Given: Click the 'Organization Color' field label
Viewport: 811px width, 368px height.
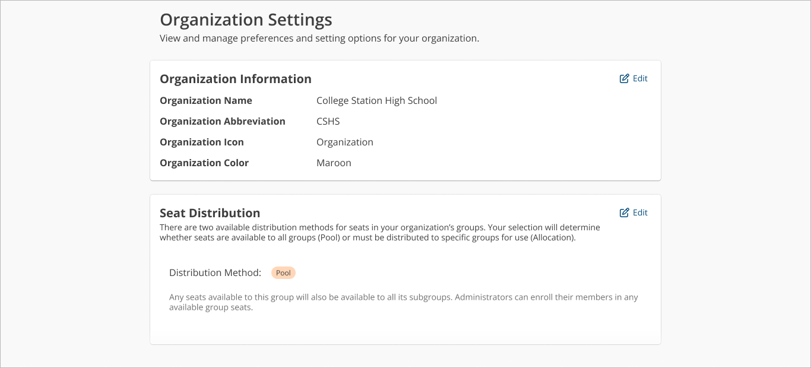Looking at the screenshot, I should (x=204, y=163).
